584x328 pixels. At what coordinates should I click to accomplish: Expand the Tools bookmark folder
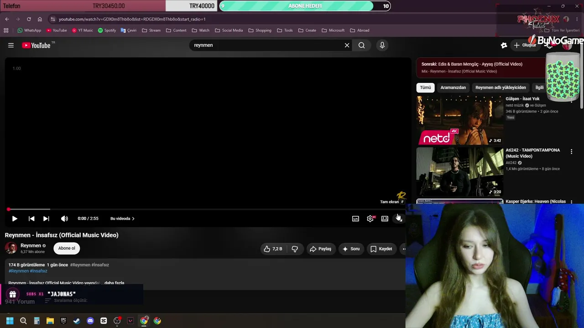(x=285, y=31)
